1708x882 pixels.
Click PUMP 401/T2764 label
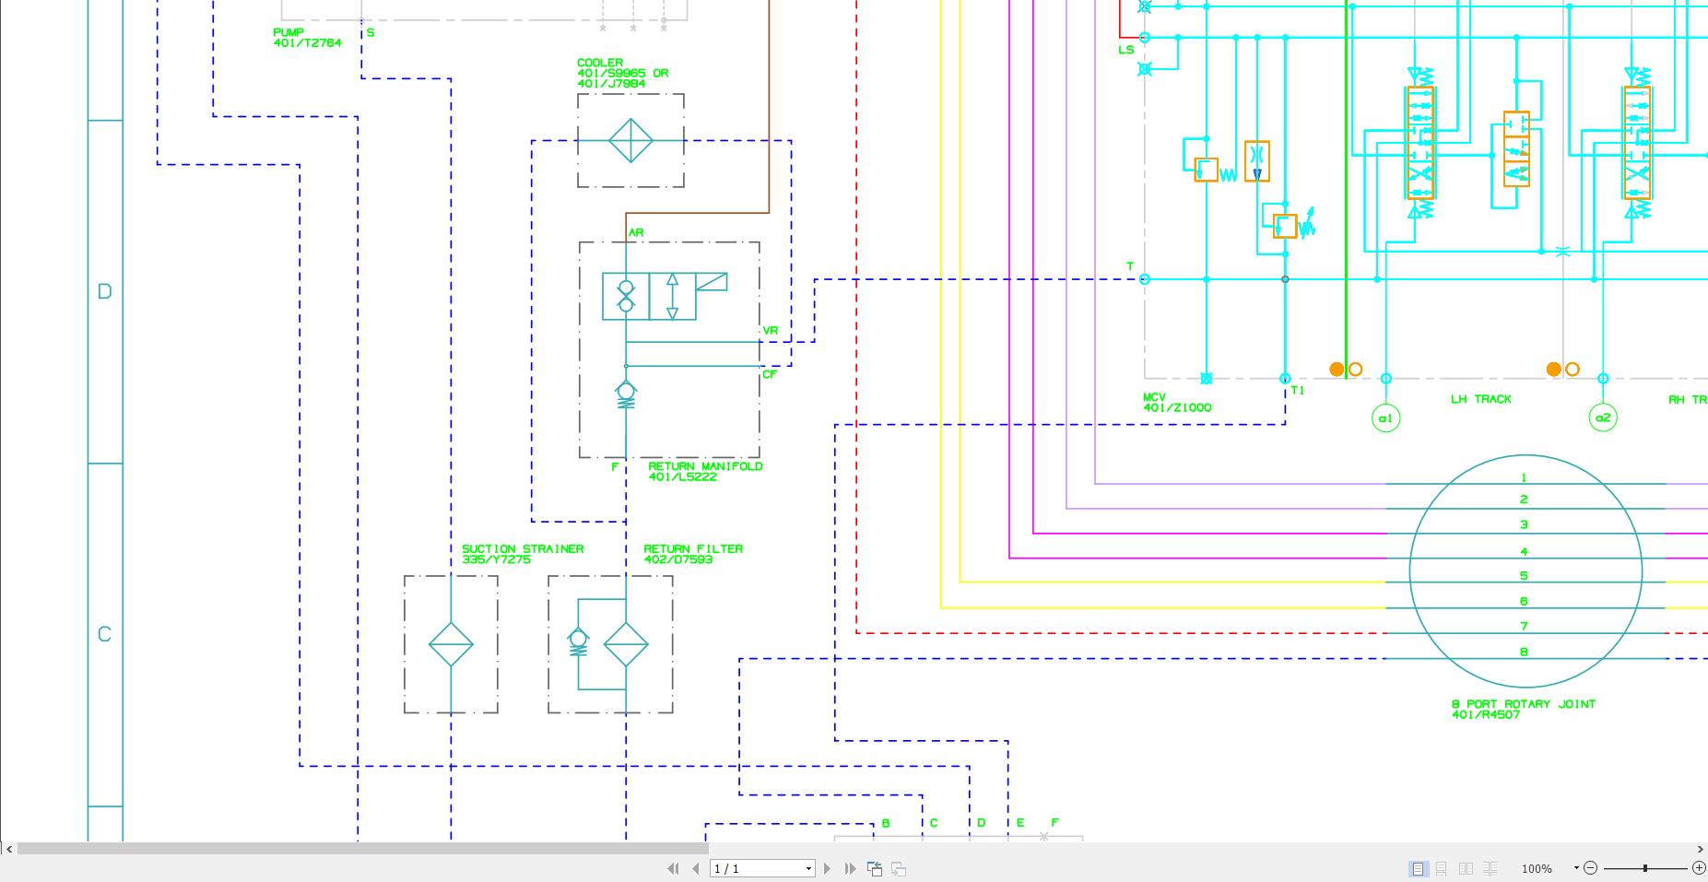point(307,38)
